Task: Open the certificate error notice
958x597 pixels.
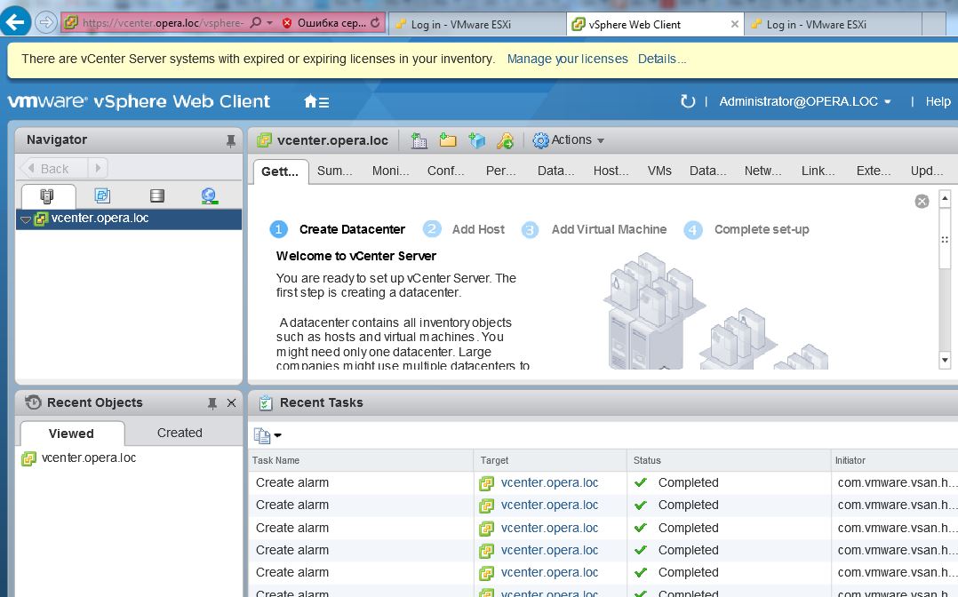Action: click(x=326, y=23)
